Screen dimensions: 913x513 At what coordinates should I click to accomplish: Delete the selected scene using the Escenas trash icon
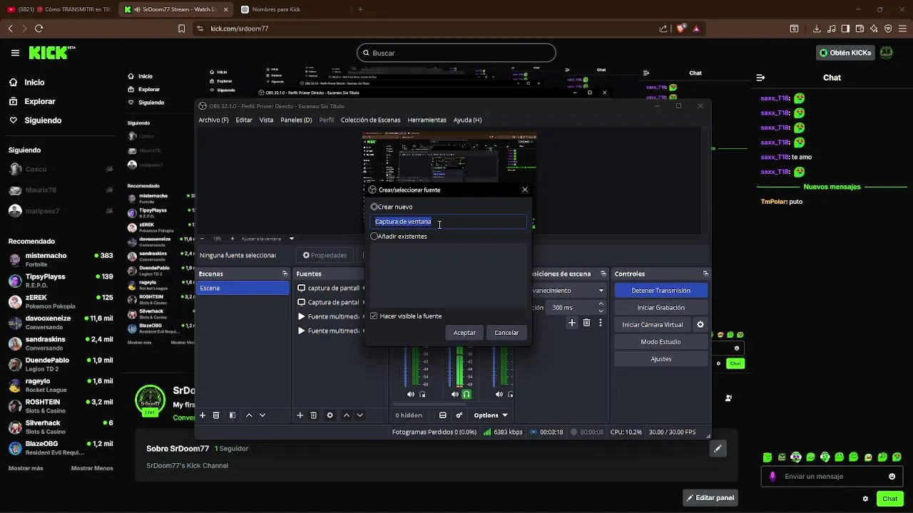[216, 415]
